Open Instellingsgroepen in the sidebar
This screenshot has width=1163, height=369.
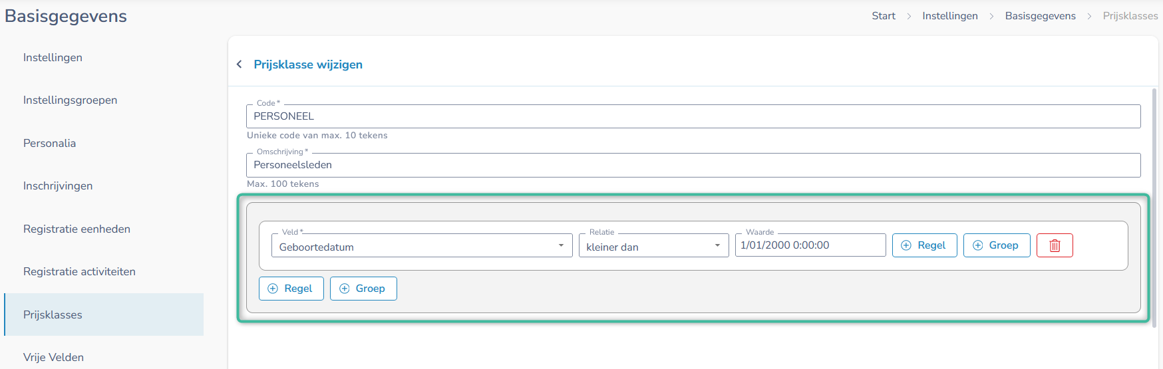pyautogui.click(x=70, y=100)
